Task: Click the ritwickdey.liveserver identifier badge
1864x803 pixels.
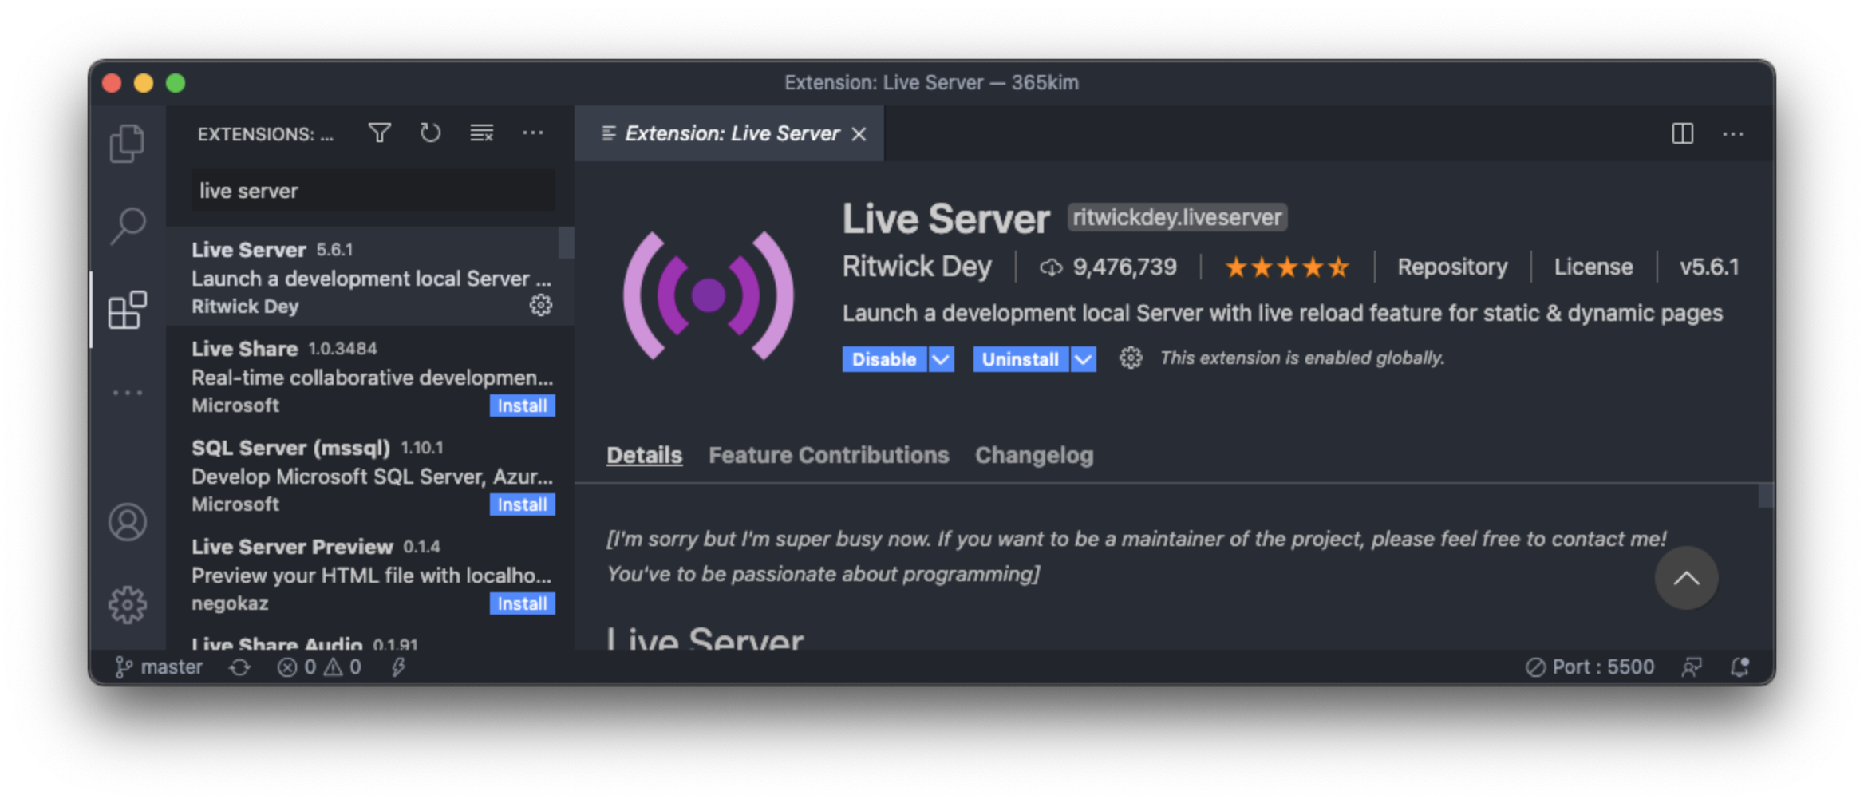Action: (1177, 217)
